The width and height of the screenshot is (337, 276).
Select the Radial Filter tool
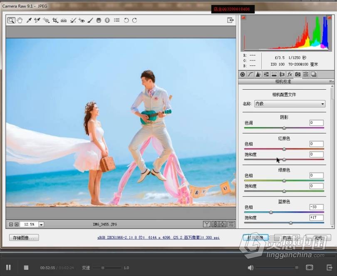click(x=107, y=20)
